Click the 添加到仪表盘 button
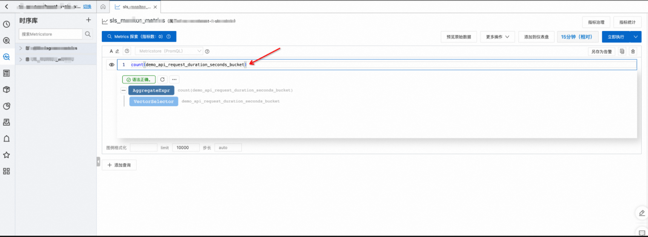The width and height of the screenshot is (648, 237). pos(536,37)
